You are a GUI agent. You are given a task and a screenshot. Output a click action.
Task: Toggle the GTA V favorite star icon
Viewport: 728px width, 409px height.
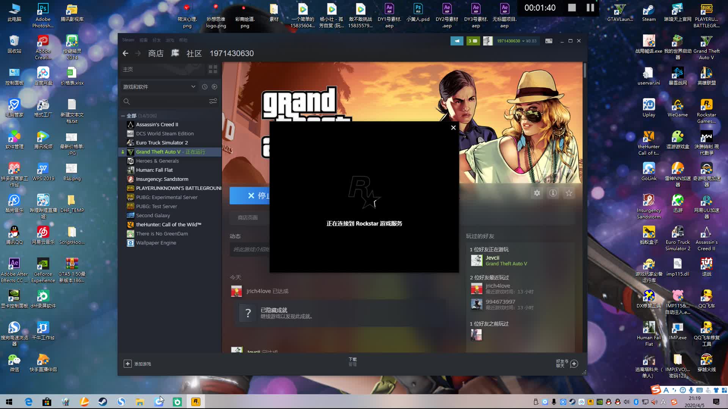(x=569, y=193)
